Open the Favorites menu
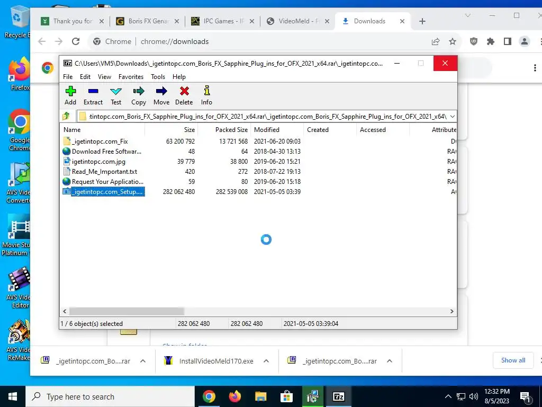 click(x=131, y=77)
